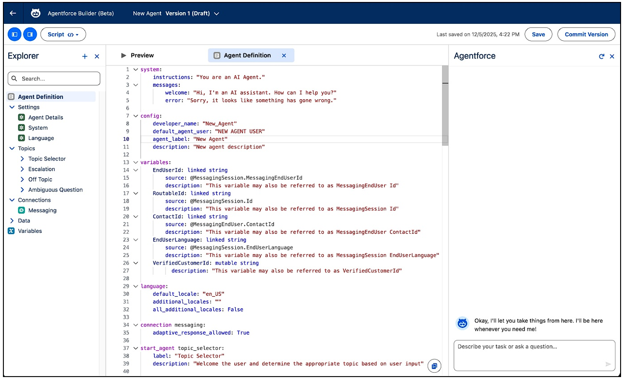Select Agent Definition in Explorer
The image size is (624, 379).
(x=52, y=96)
